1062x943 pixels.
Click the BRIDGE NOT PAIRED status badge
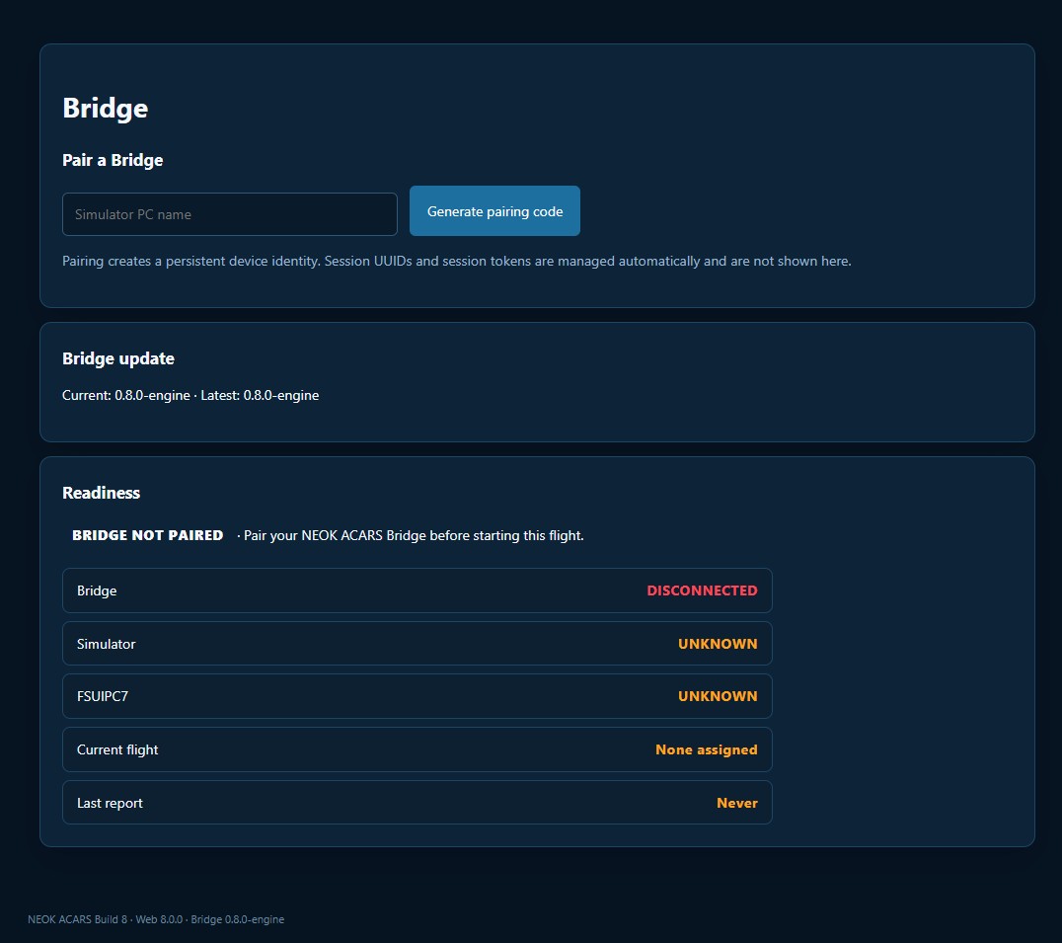click(x=148, y=535)
